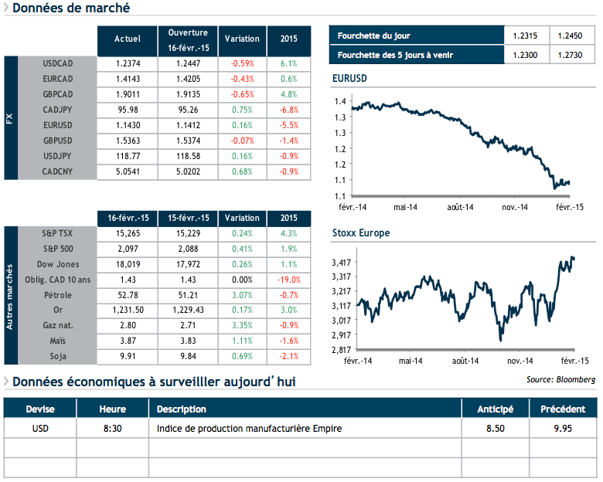Click the Pétrole row label
This screenshot has height=482, width=603.
(x=58, y=294)
